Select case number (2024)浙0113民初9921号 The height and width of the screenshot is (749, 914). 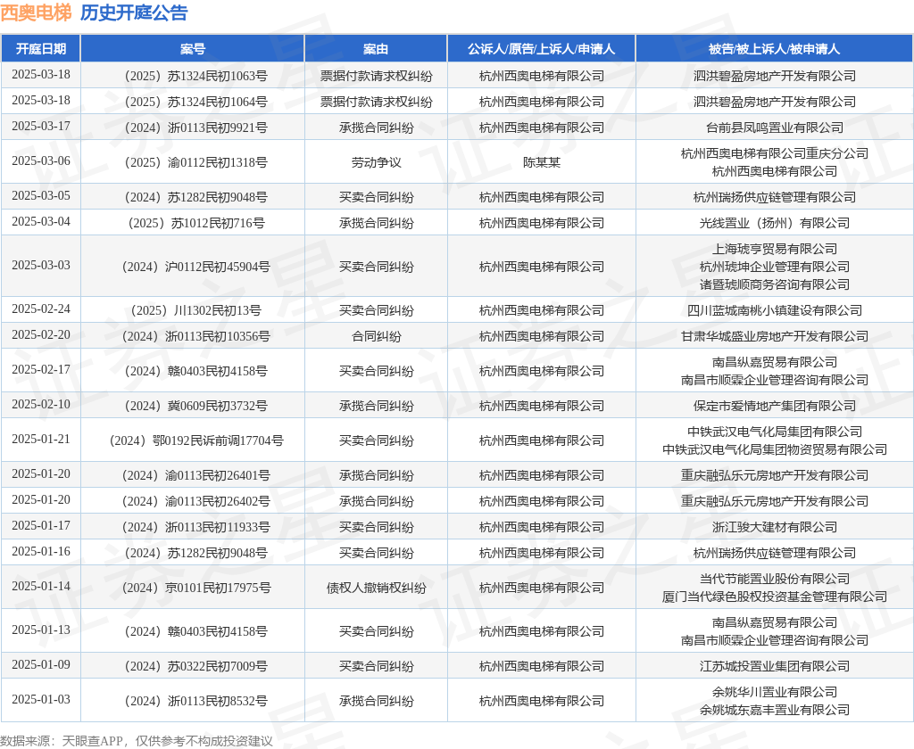[195, 128]
